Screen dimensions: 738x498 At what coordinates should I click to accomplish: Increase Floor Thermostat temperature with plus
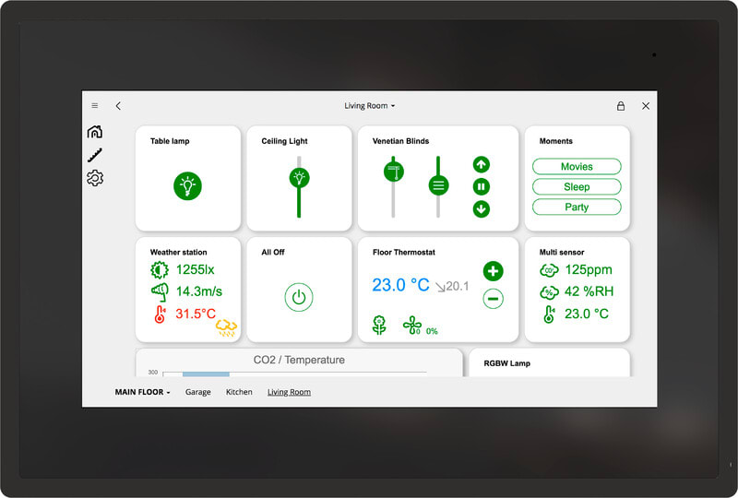(493, 271)
